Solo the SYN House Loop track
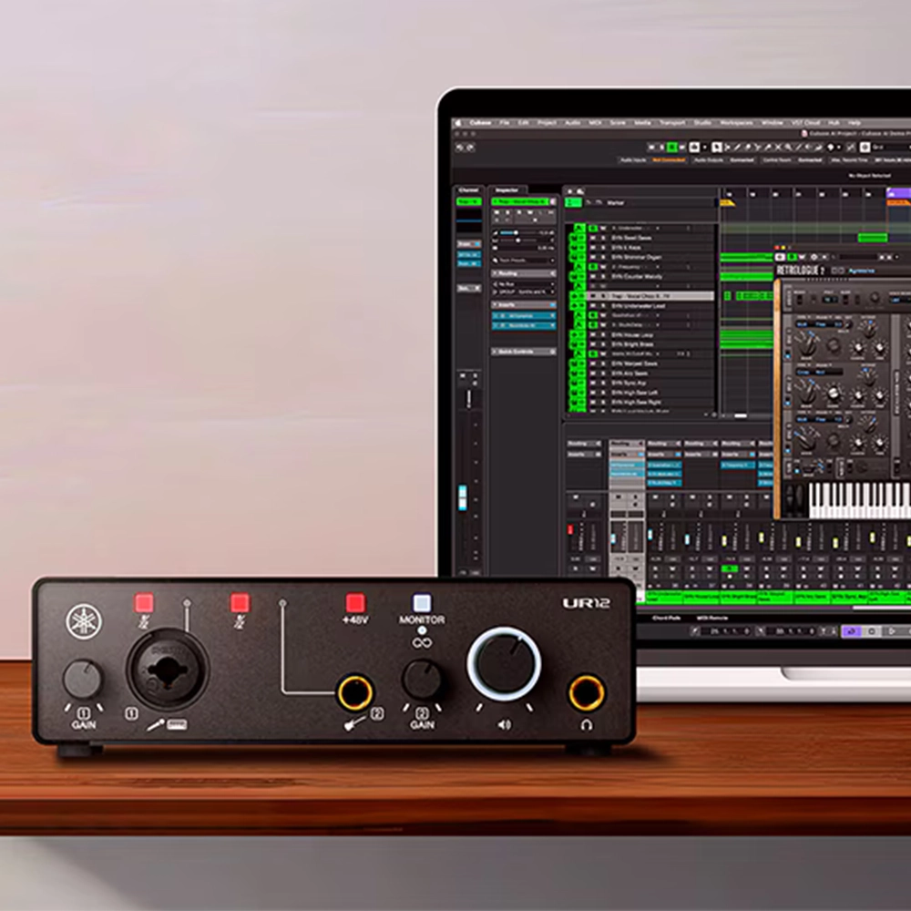 click(x=602, y=334)
